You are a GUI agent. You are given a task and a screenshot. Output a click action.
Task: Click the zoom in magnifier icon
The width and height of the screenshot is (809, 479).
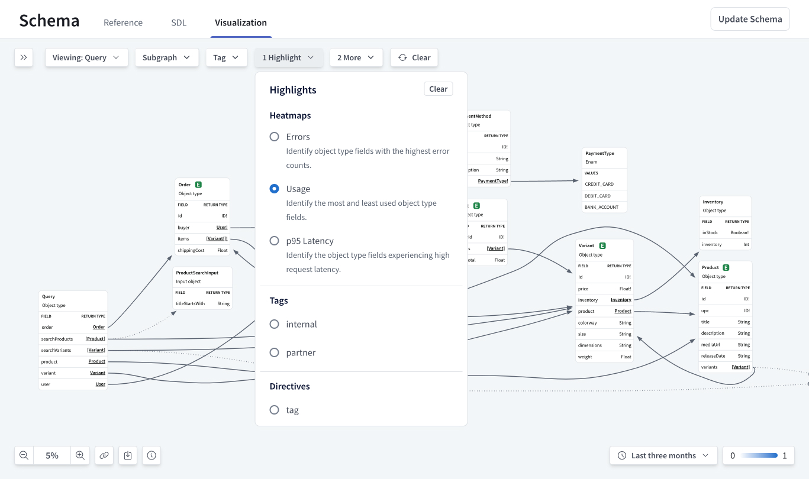click(x=80, y=455)
